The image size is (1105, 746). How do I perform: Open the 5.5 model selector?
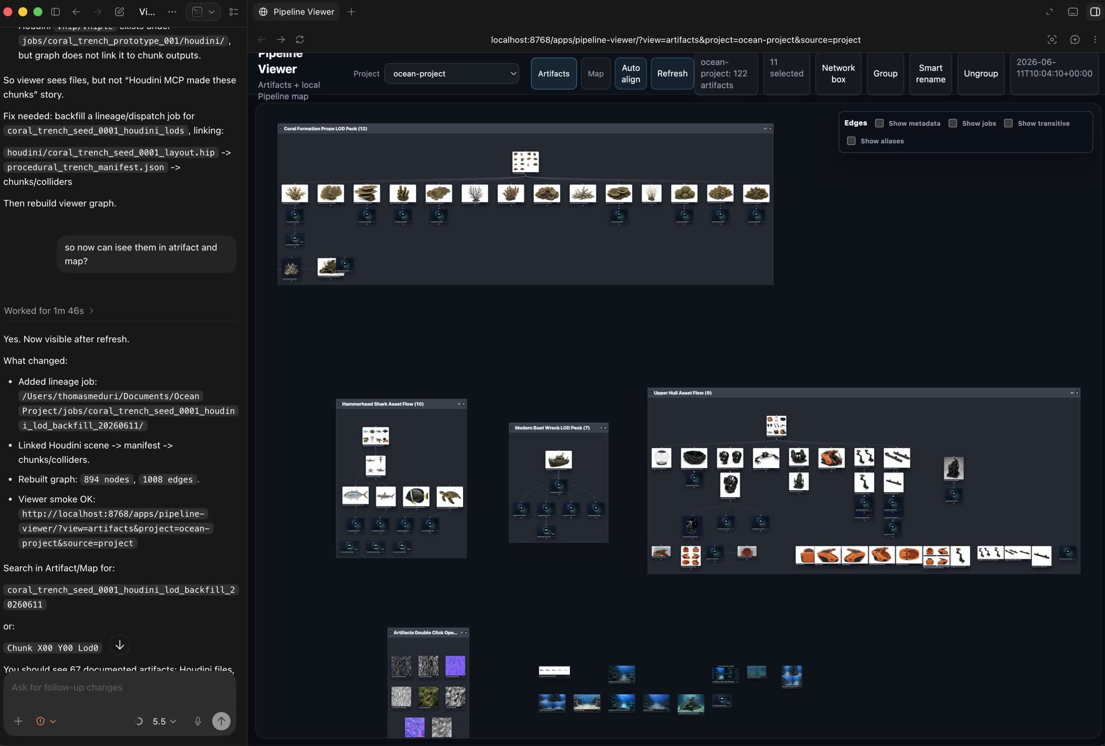click(x=164, y=721)
